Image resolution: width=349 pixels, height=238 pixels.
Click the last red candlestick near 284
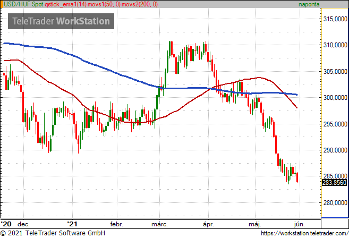297,177
